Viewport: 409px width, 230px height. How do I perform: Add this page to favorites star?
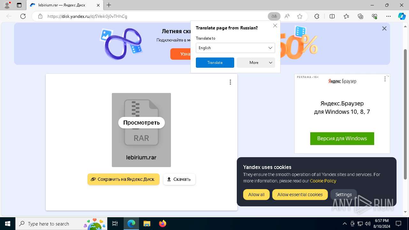pyautogui.click(x=299, y=16)
